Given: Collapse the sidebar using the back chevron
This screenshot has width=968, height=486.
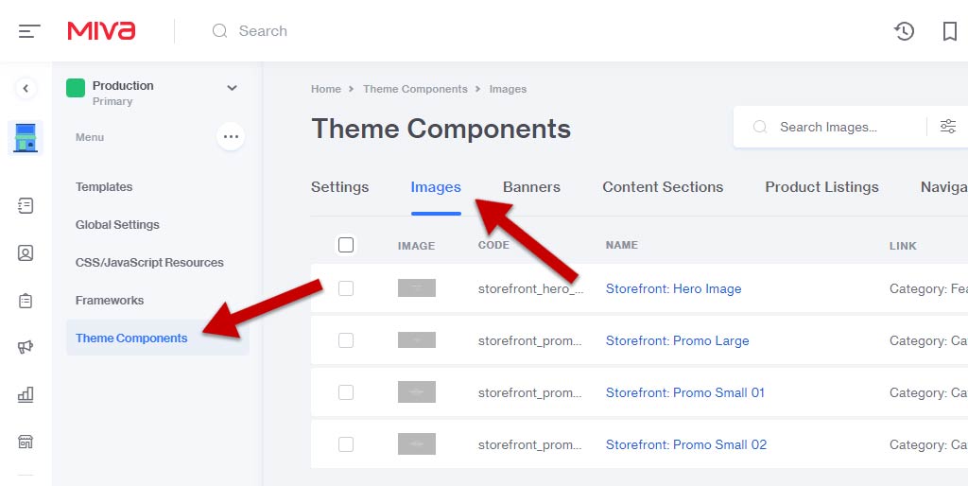Looking at the screenshot, I should tap(26, 88).
